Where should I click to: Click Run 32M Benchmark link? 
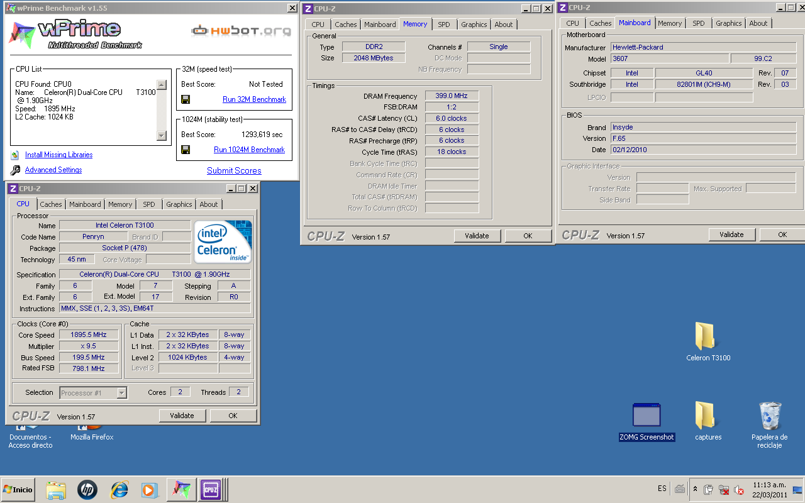click(254, 99)
